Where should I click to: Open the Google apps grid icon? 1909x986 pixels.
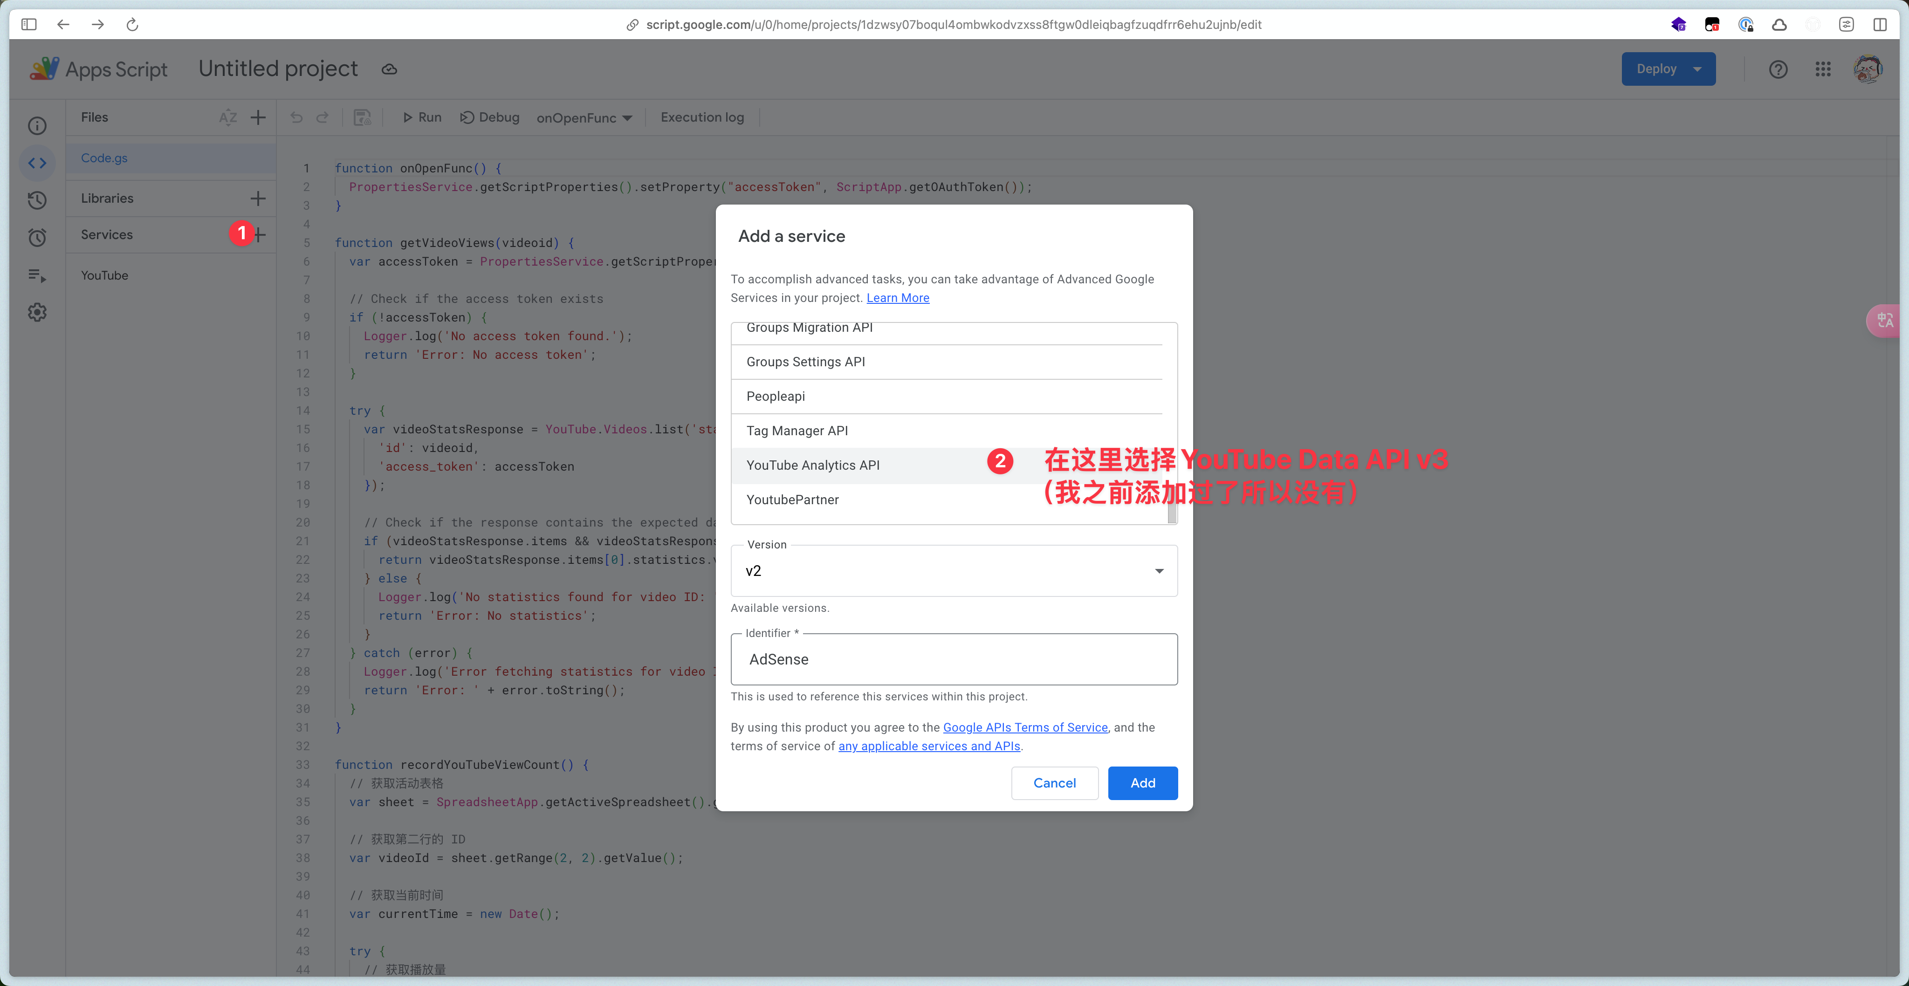[x=1823, y=69]
